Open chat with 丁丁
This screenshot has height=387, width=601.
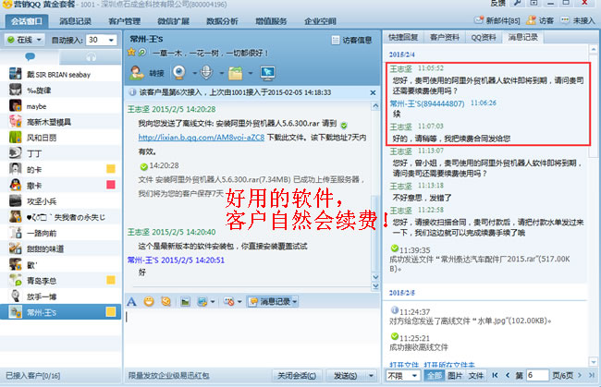pos(61,153)
